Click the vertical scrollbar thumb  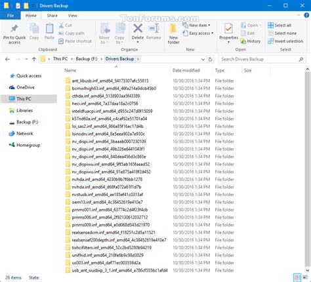(x=307, y=169)
